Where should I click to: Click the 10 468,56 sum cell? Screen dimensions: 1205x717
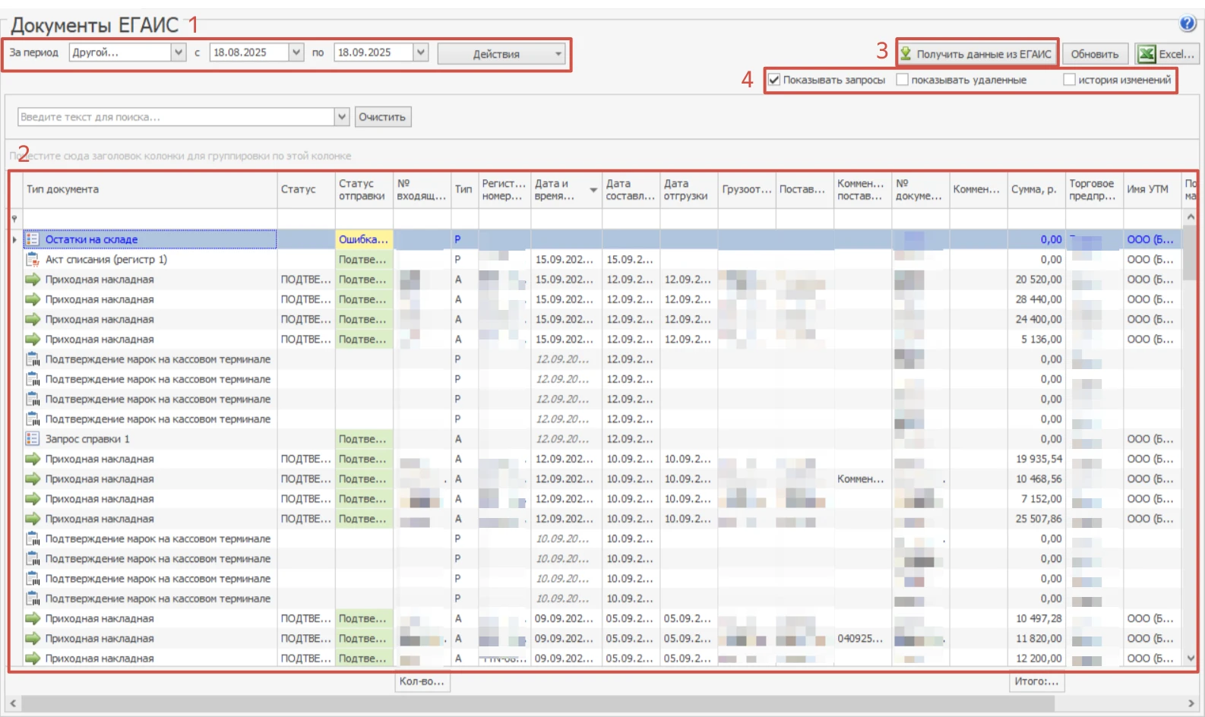1036,479
